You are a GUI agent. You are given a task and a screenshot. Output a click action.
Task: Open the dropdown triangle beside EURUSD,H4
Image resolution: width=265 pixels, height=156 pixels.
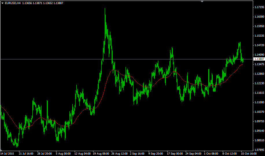2,3
